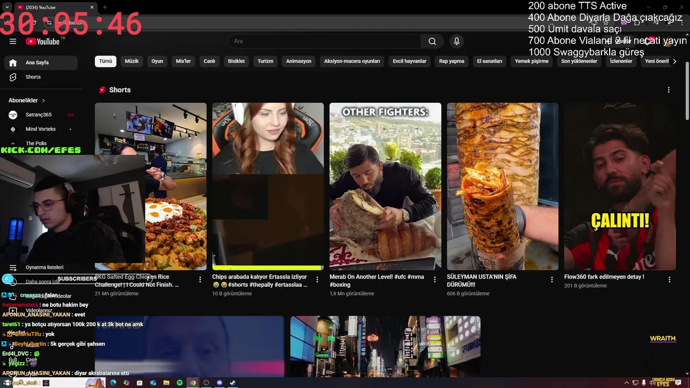
Task: Select the Mix'ler filter chip
Action: click(183, 61)
